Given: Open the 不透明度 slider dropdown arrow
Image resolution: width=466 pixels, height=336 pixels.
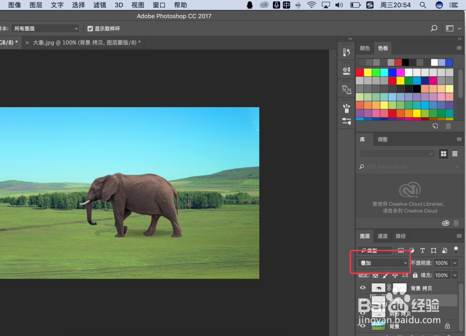Looking at the screenshot, I should 455,263.
